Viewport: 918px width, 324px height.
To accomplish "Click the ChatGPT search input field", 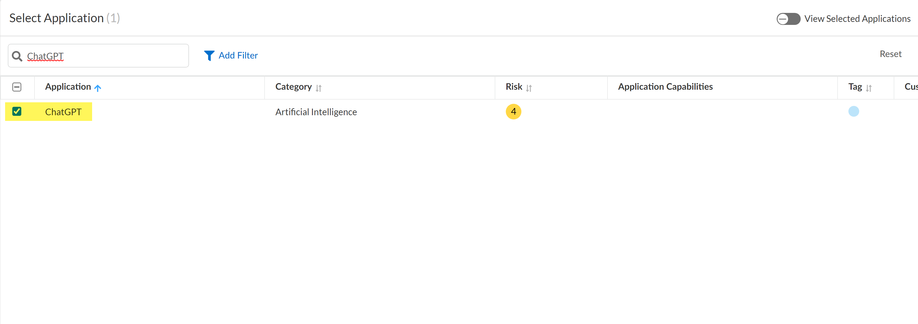I will [x=107, y=56].
